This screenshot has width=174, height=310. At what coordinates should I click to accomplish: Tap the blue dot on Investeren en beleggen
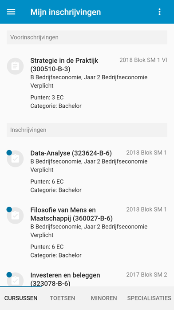pyautogui.click(x=9, y=275)
